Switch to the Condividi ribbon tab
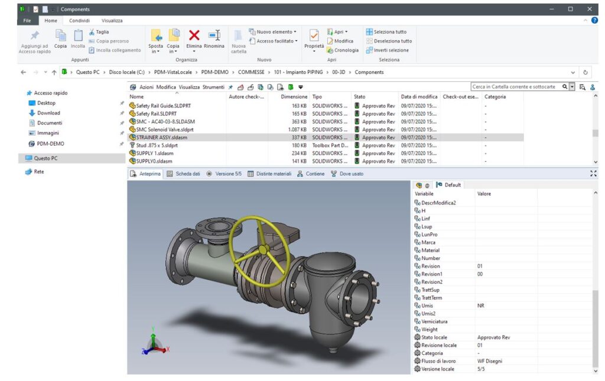The height and width of the screenshot is (381, 605). [x=79, y=21]
